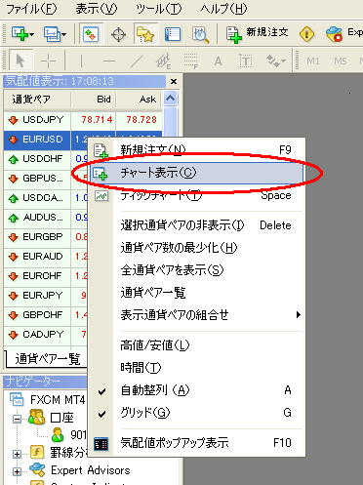Select the CADJPY row
The width and height of the screenshot is (363, 485).
tap(46, 335)
